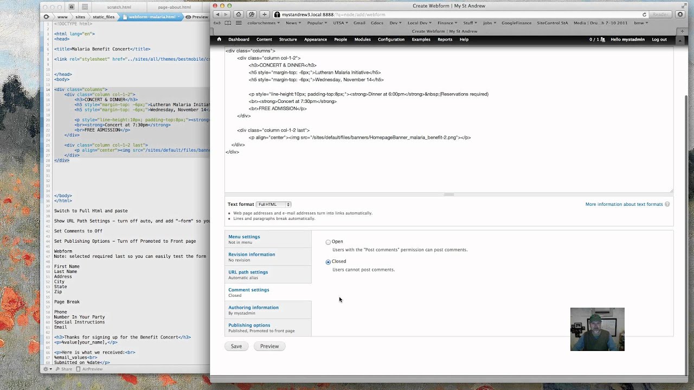Open the Content admin menu item
Viewport: 694px width, 390px height.
point(264,40)
